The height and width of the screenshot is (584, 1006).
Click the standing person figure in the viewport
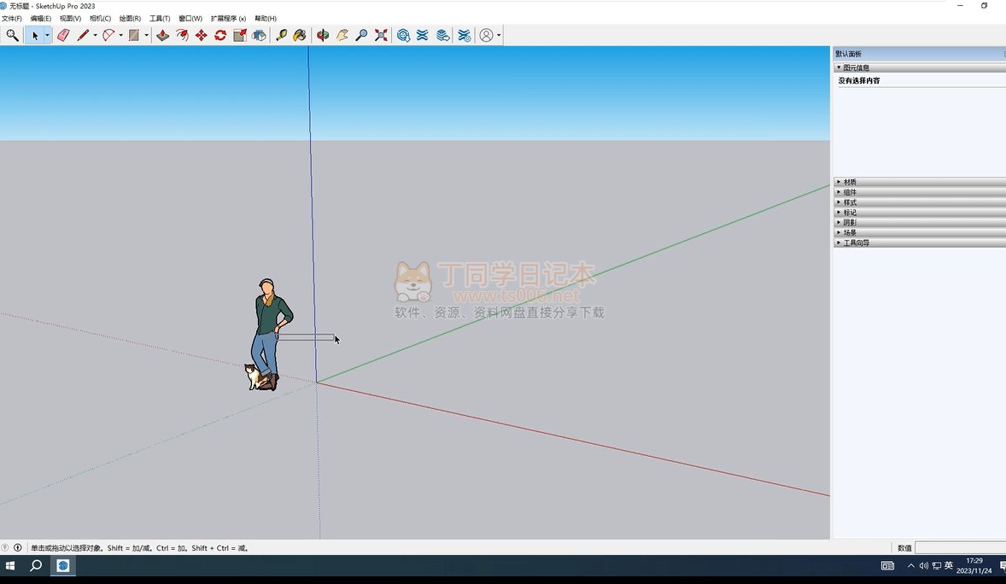coord(269,329)
